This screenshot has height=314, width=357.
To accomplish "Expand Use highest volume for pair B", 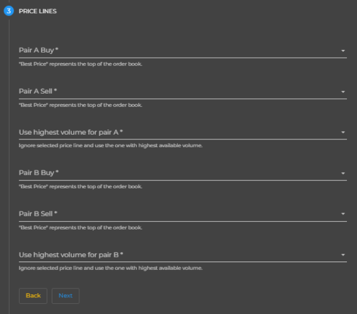I will (x=183, y=254).
